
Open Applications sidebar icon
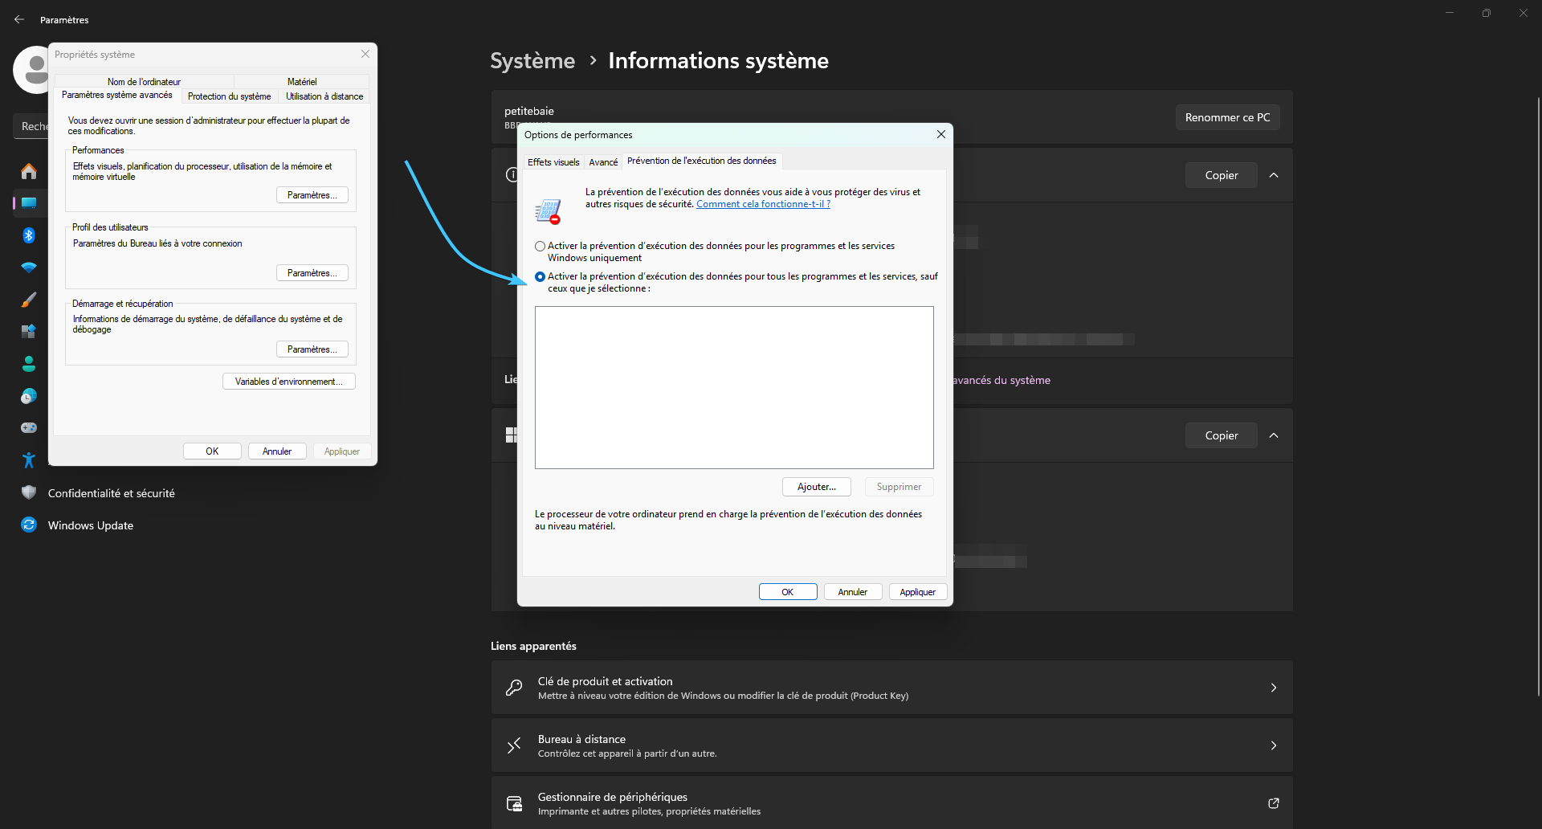pyautogui.click(x=29, y=332)
